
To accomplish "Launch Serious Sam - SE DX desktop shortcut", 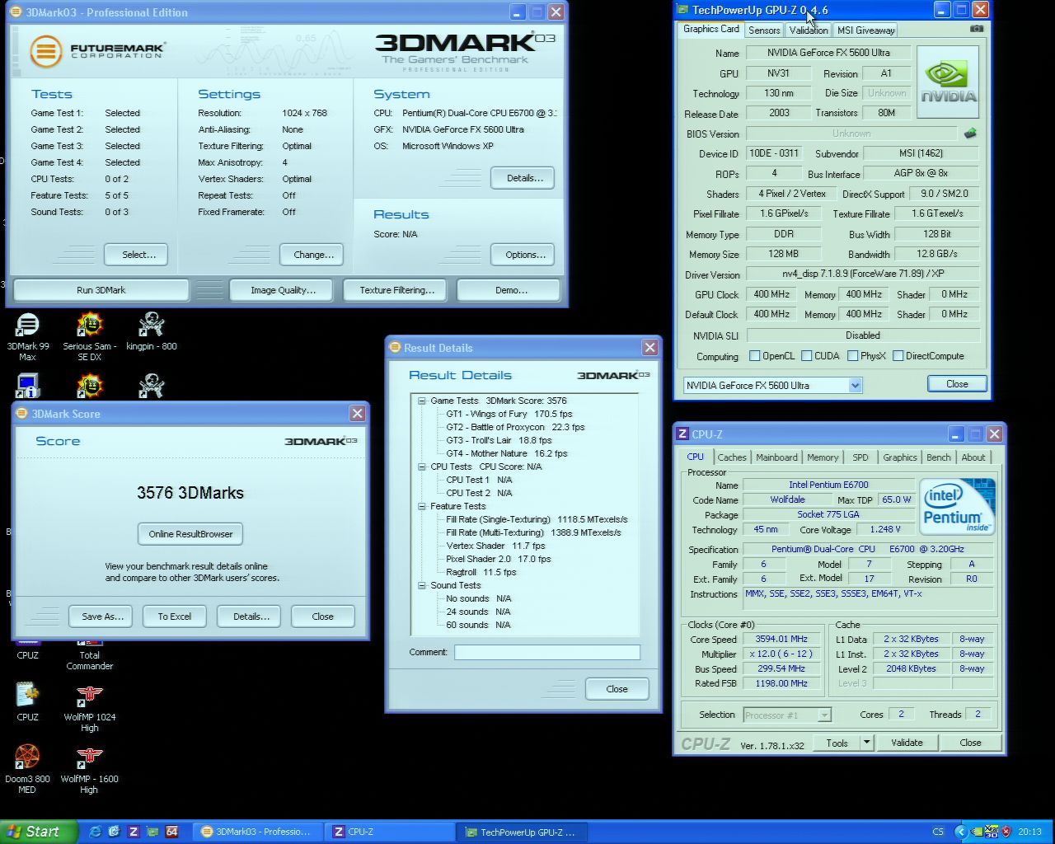I will point(89,336).
